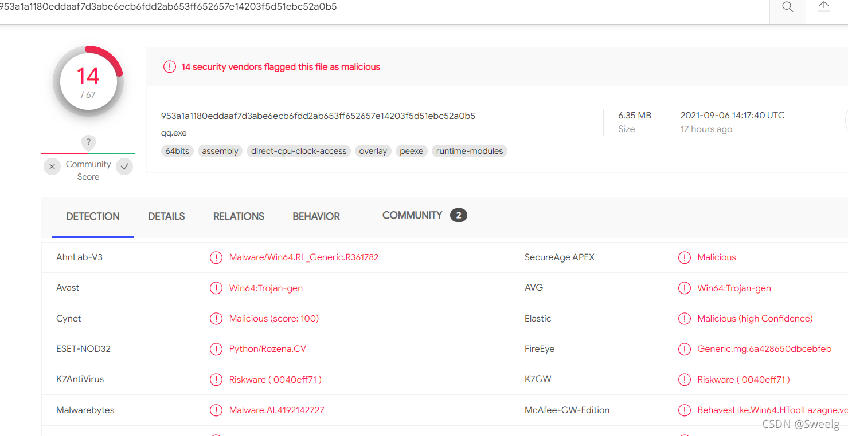The width and height of the screenshot is (848, 436).
Task: Click the alert icon in AhnLab-V3 row
Action: coord(216,257)
